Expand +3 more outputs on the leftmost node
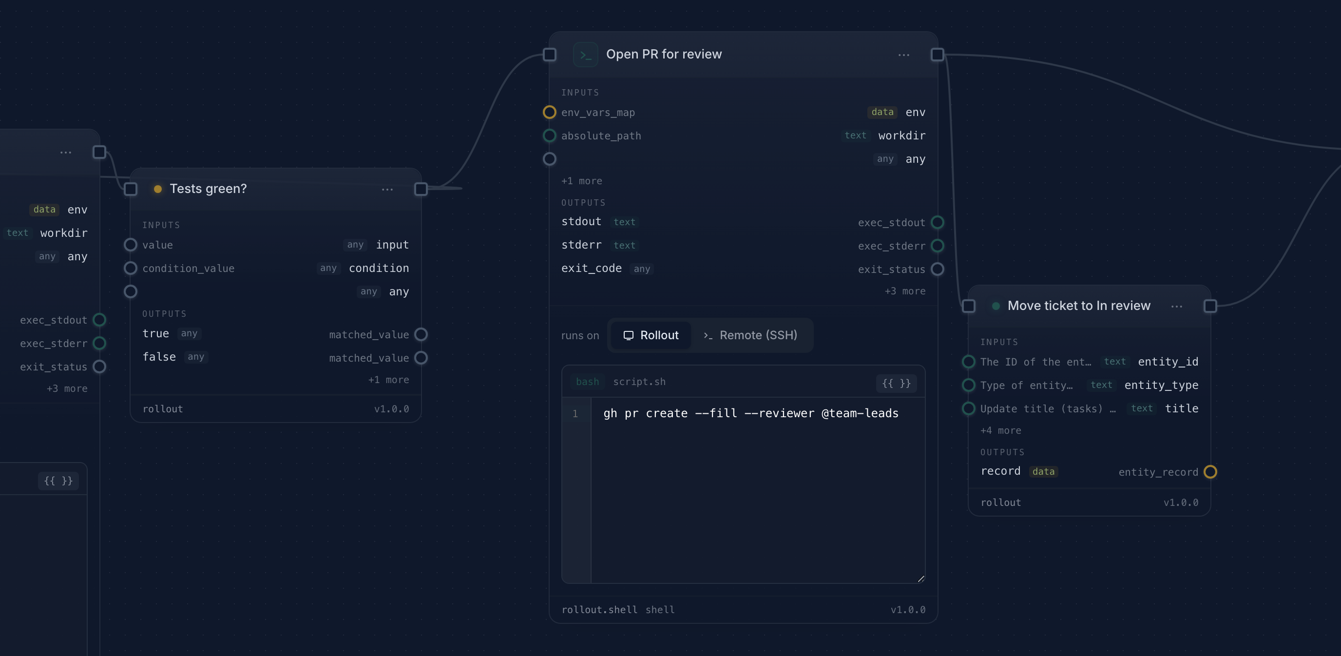The width and height of the screenshot is (1341, 656). coord(67,388)
